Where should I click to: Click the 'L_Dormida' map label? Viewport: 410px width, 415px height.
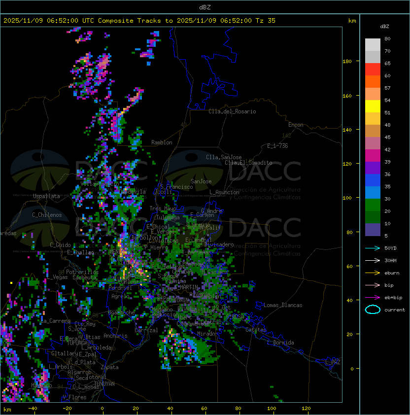tap(280, 343)
